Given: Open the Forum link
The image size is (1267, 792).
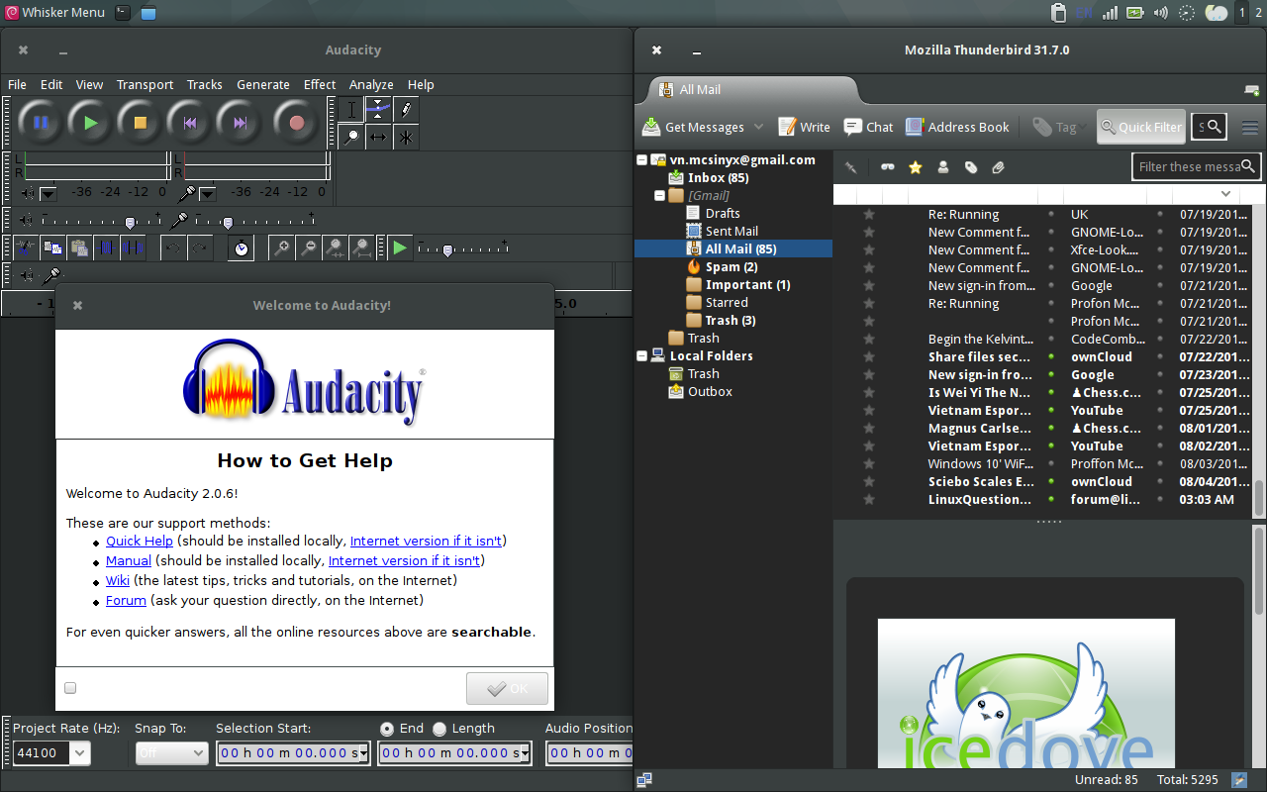Looking at the screenshot, I should pyautogui.click(x=126, y=600).
